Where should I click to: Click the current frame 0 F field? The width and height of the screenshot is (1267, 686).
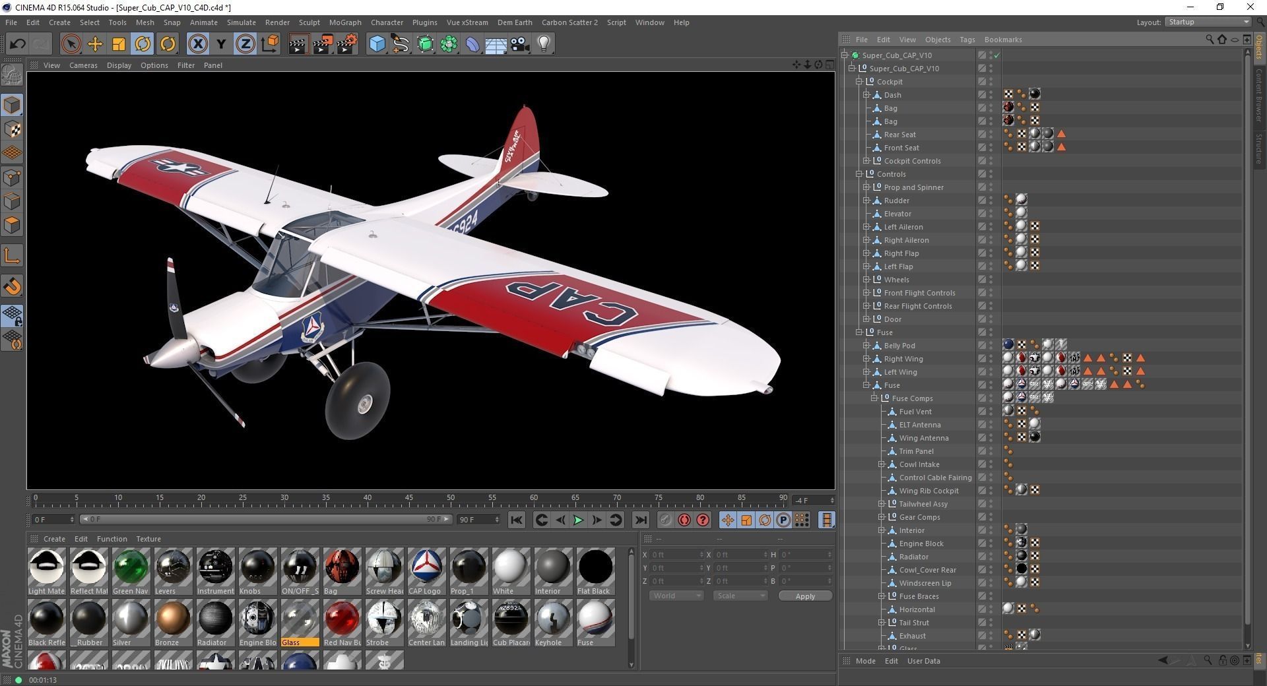click(x=53, y=520)
